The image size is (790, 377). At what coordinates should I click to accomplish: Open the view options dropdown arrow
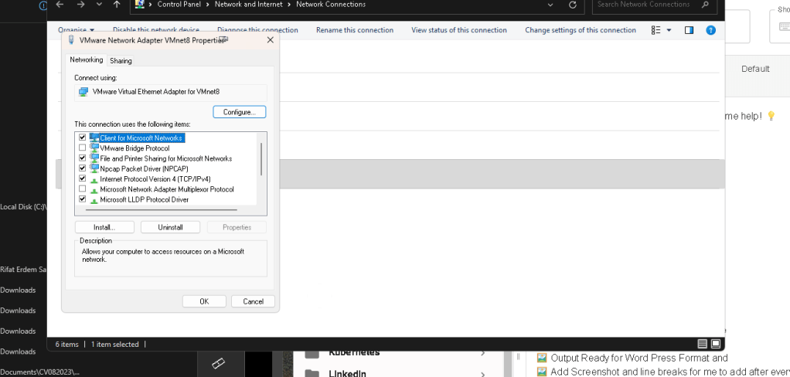click(x=669, y=30)
